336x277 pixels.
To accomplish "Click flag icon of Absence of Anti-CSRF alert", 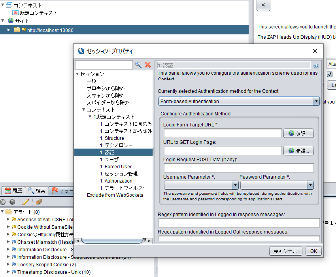I will pos(14,219).
